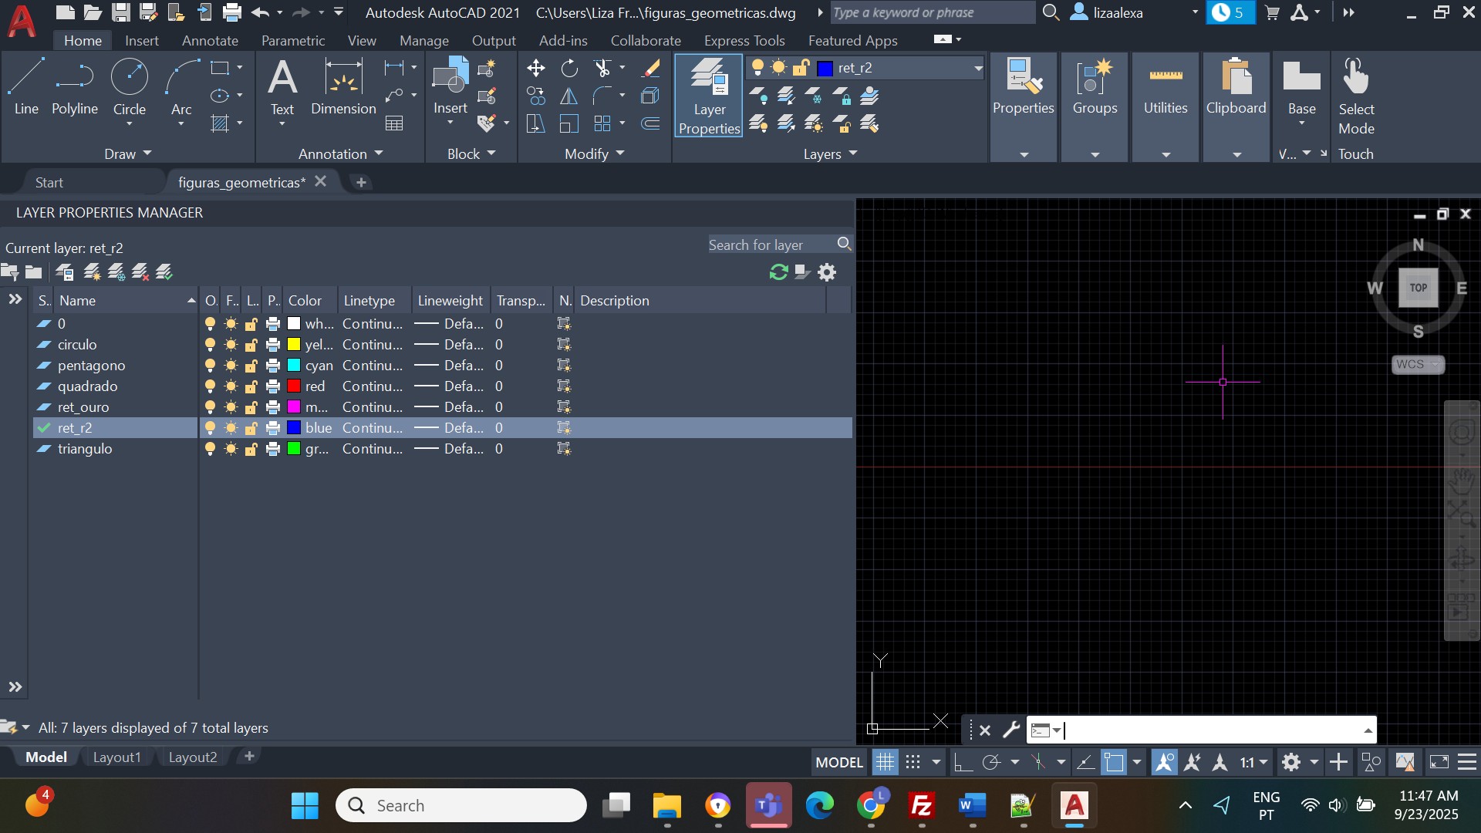Click the New Layer icon
This screenshot has height=833, width=1481.
click(x=91, y=272)
